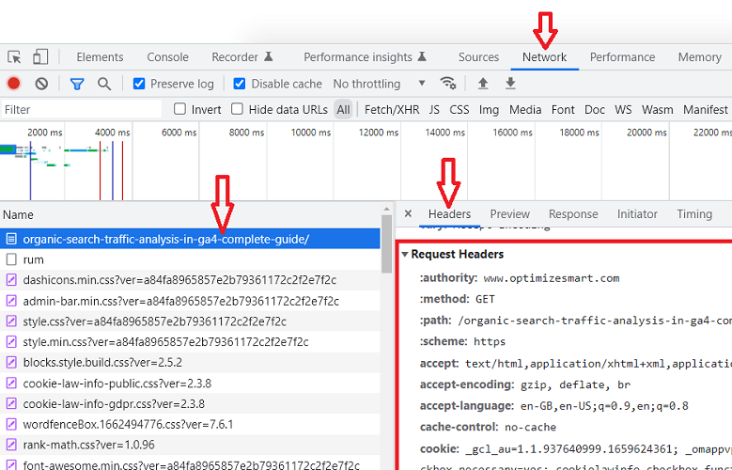Select the rum request row

point(190,259)
